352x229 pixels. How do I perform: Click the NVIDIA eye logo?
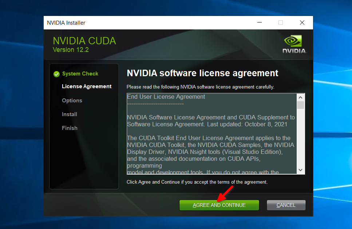[294, 41]
